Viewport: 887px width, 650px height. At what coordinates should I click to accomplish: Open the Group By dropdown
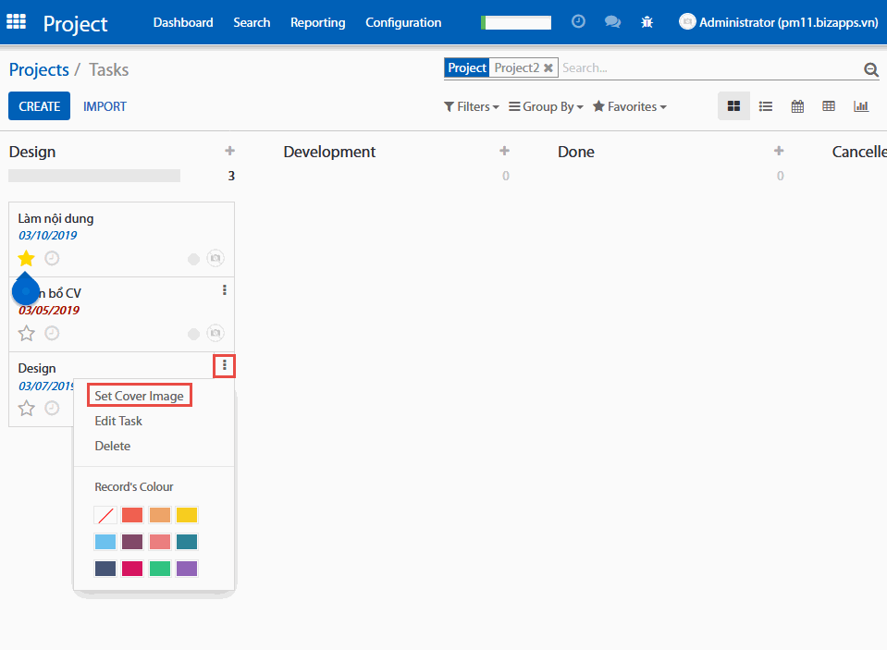tap(546, 106)
